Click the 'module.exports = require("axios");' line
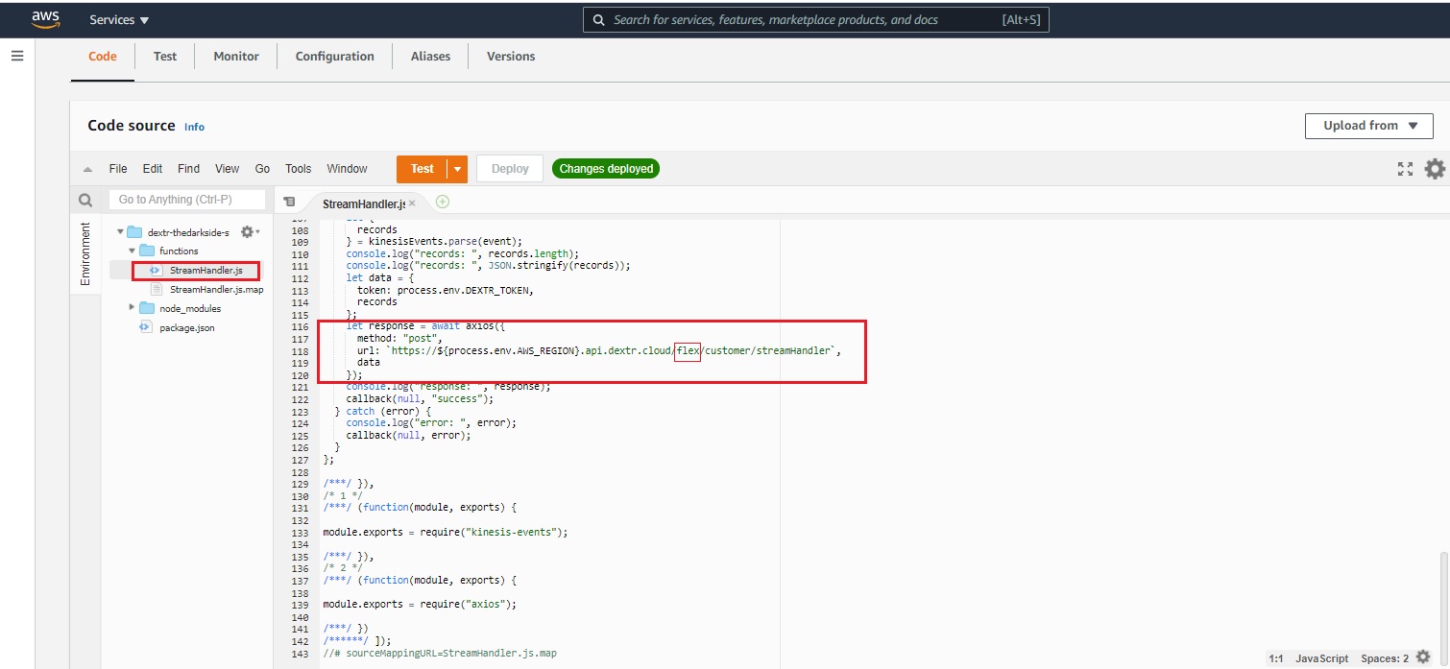The height and width of the screenshot is (669, 1450). point(420,605)
